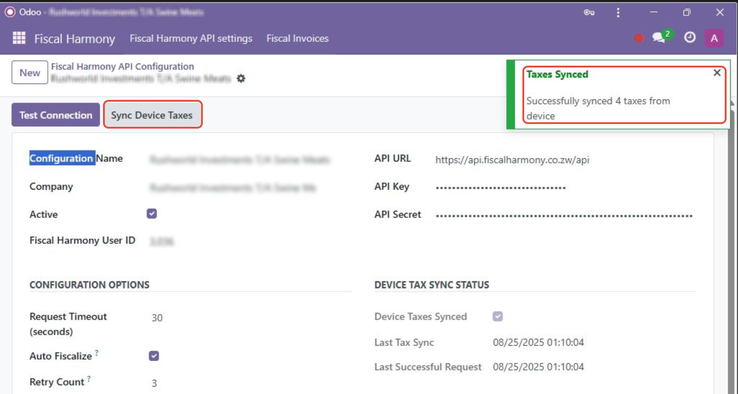Open the password key icon in title bar
This screenshot has width=738, height=394.
(589, 12)
